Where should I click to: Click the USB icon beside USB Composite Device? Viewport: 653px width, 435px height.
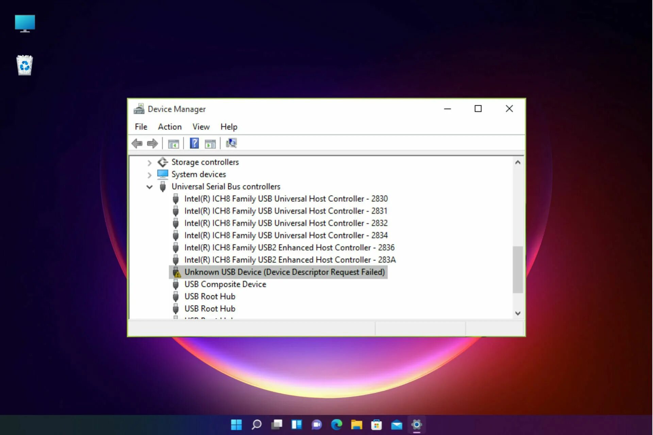coord(175,284)
